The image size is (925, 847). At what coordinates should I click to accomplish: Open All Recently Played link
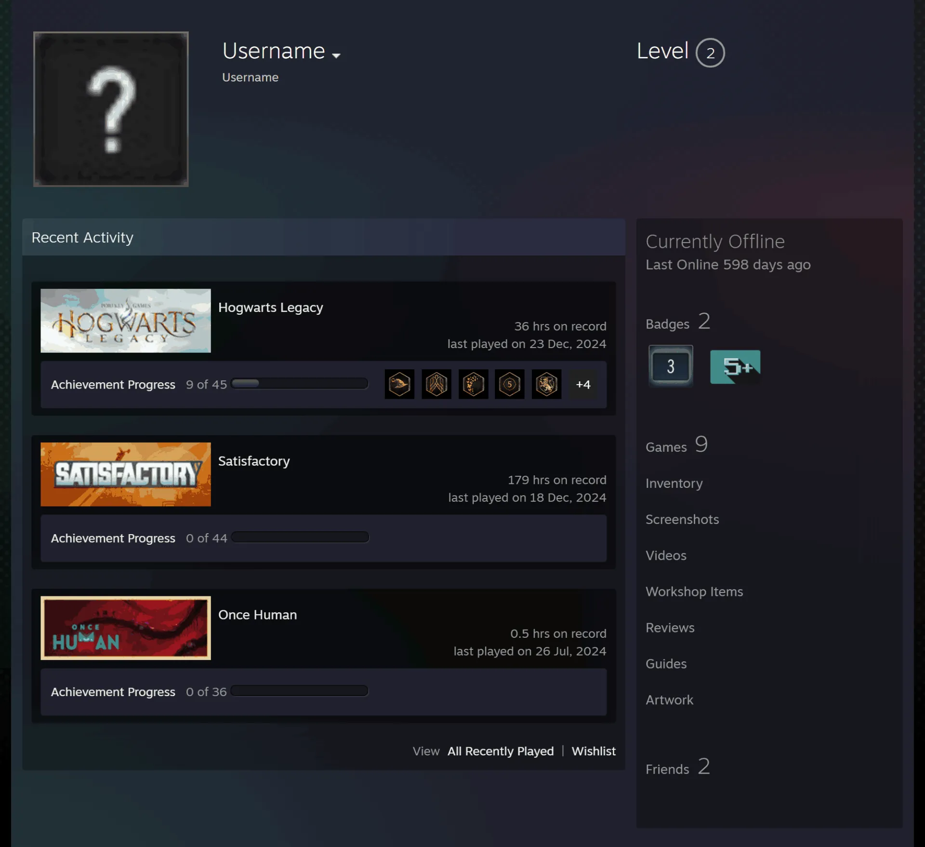501,751
